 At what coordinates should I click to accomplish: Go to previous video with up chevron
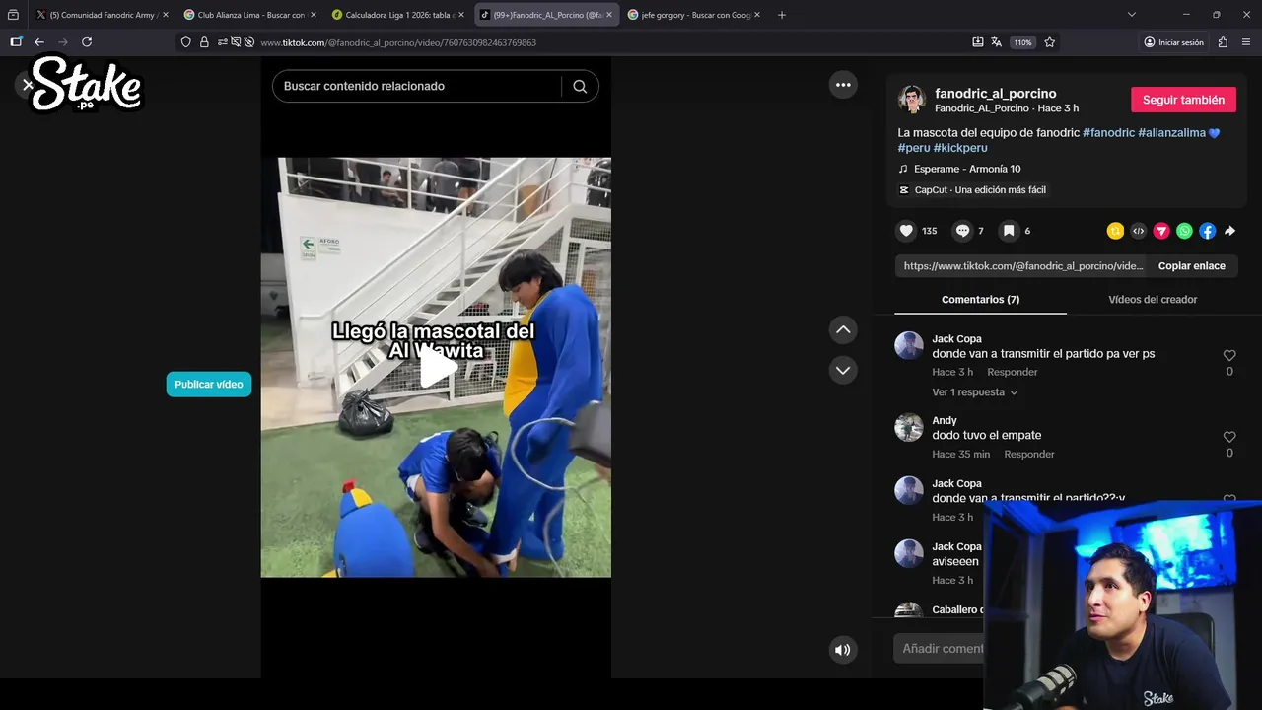(843, 329)
